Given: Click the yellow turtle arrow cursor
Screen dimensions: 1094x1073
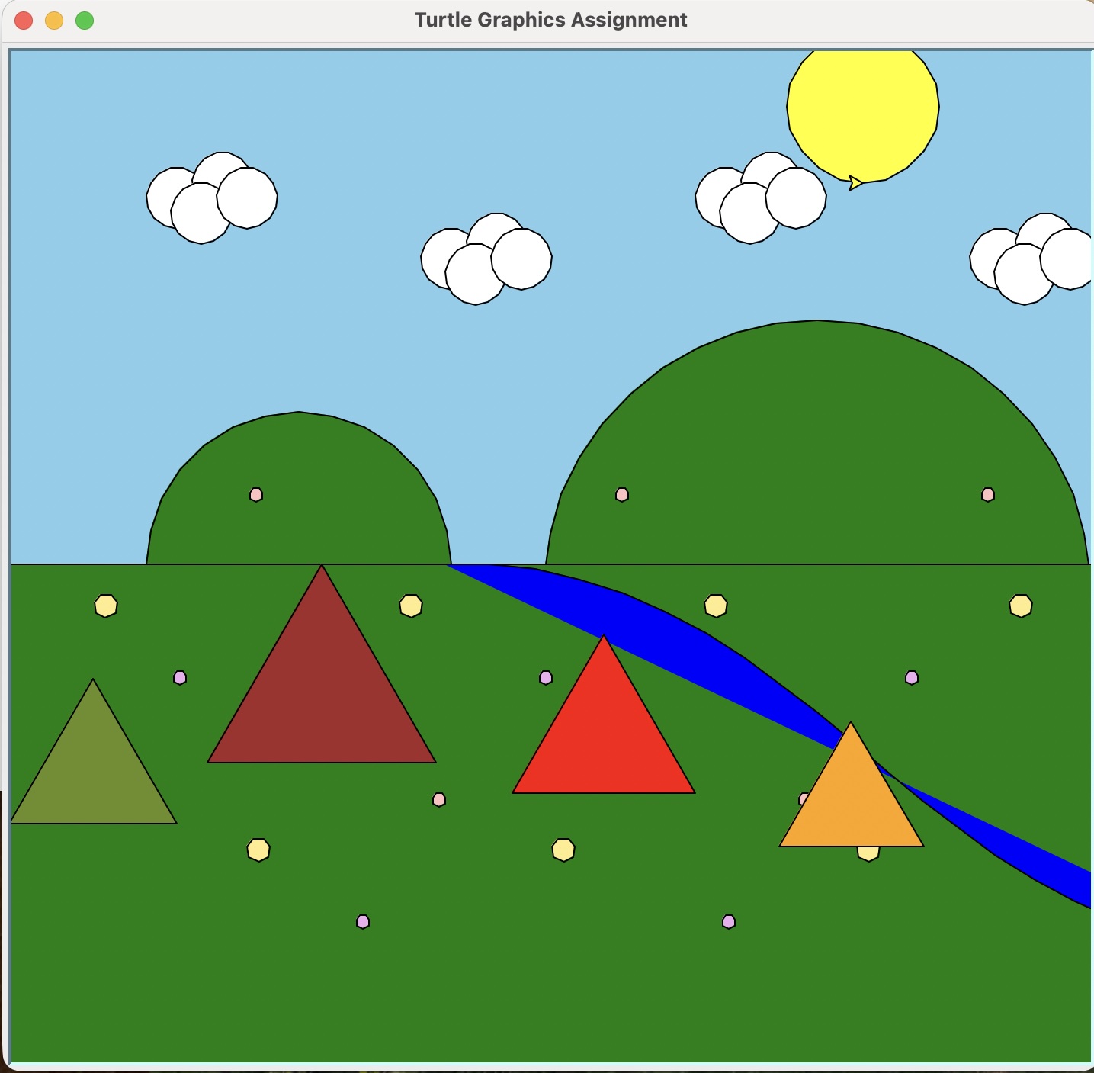Looking at the screenshot, I should point(855,183).
